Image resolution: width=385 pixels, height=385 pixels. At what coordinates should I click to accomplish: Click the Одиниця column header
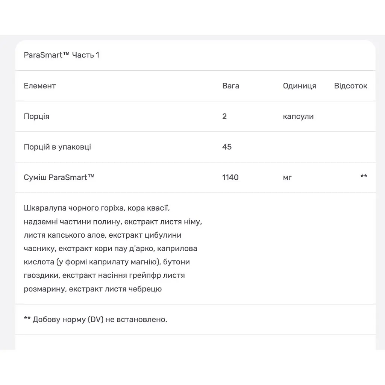299,86
